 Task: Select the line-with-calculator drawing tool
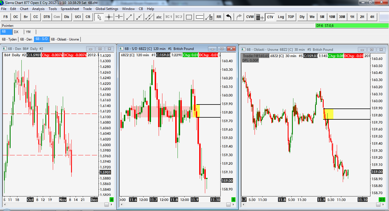(209, 17)
